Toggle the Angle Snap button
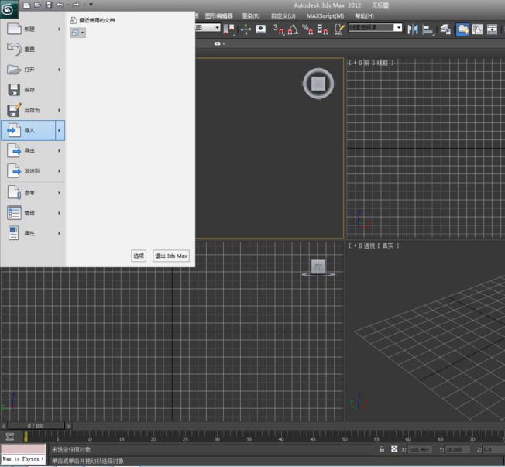The image size is (505, 467). (x=292, y=29)
